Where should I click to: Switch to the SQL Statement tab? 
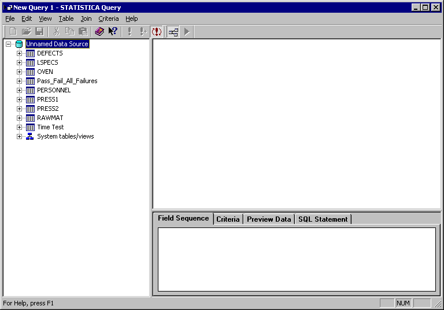(x=323, y=219)
